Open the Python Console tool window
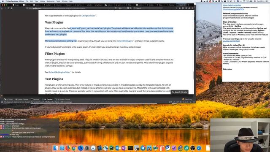This screenshot has width=270, height=152. [x=22, y=99]
